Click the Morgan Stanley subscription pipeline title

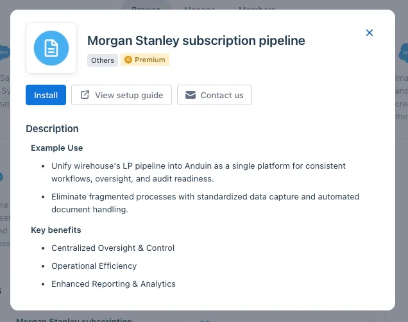click(196, 40)
